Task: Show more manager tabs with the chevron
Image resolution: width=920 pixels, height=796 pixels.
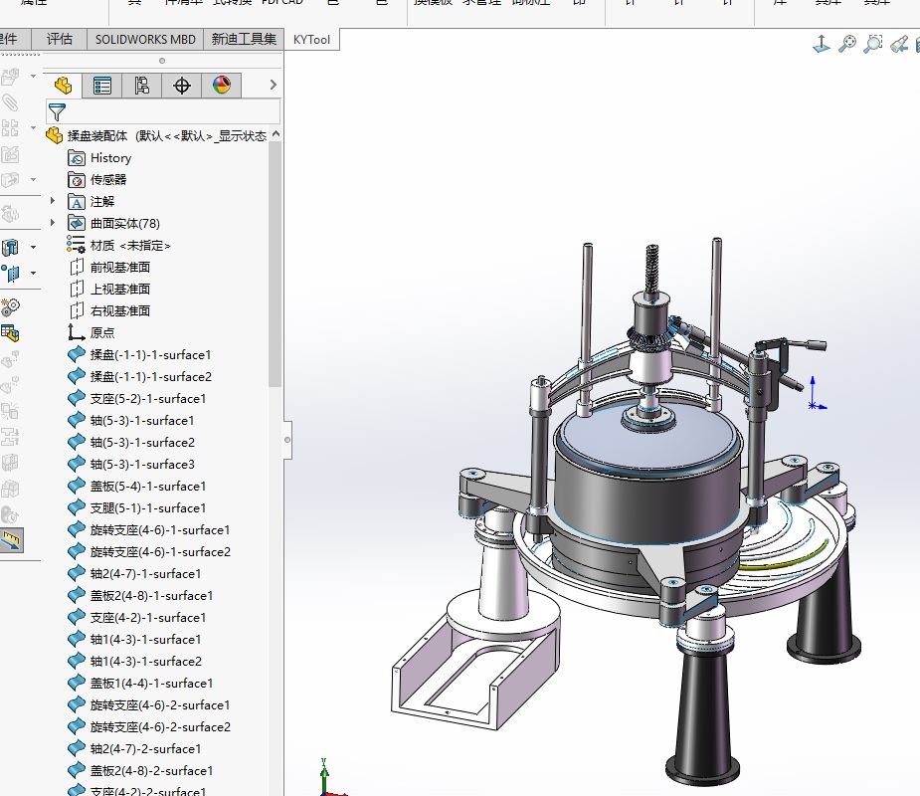Action: pyautogui.click(x=274, y=86)
